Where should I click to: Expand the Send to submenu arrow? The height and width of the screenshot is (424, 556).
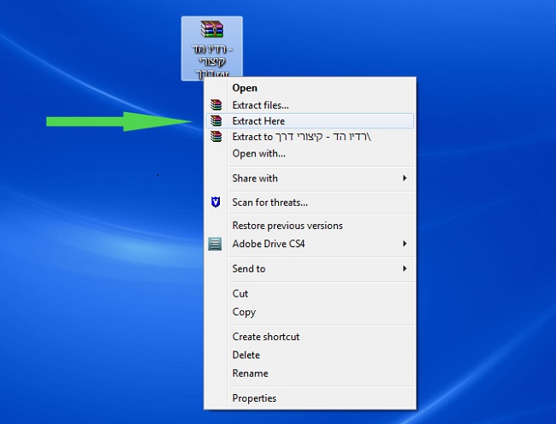point(405,268)
